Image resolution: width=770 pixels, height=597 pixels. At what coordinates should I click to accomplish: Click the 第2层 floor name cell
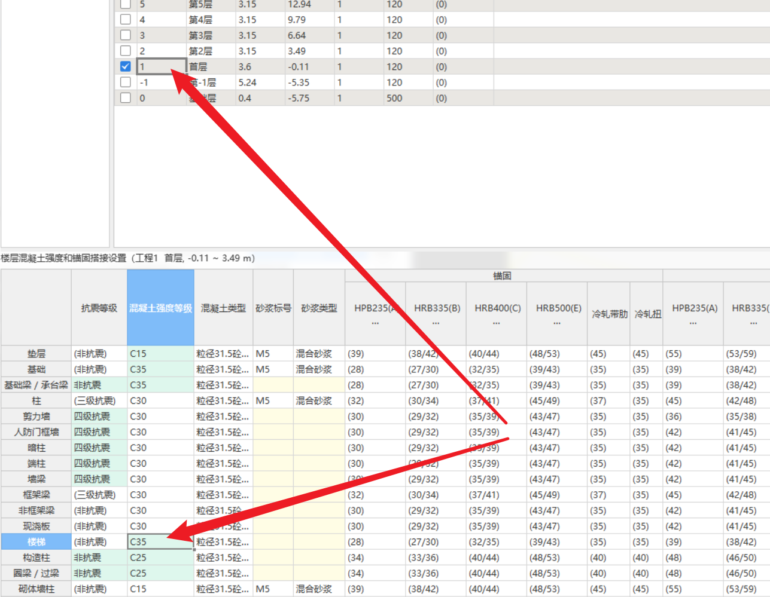[x=211, y=51]
